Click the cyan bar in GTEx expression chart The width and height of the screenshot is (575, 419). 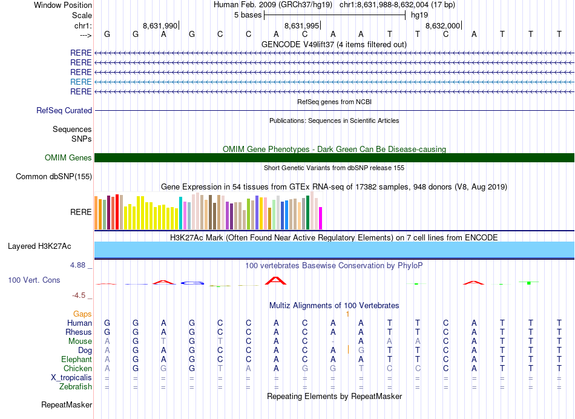[180, 213]
